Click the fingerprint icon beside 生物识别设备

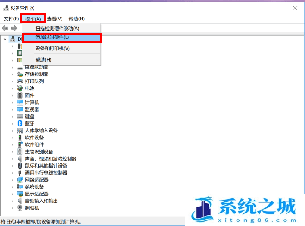[20, 151]
